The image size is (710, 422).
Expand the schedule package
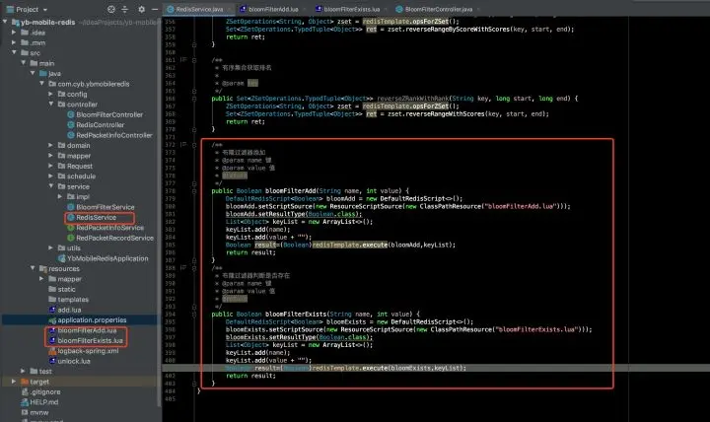(50, 176)
